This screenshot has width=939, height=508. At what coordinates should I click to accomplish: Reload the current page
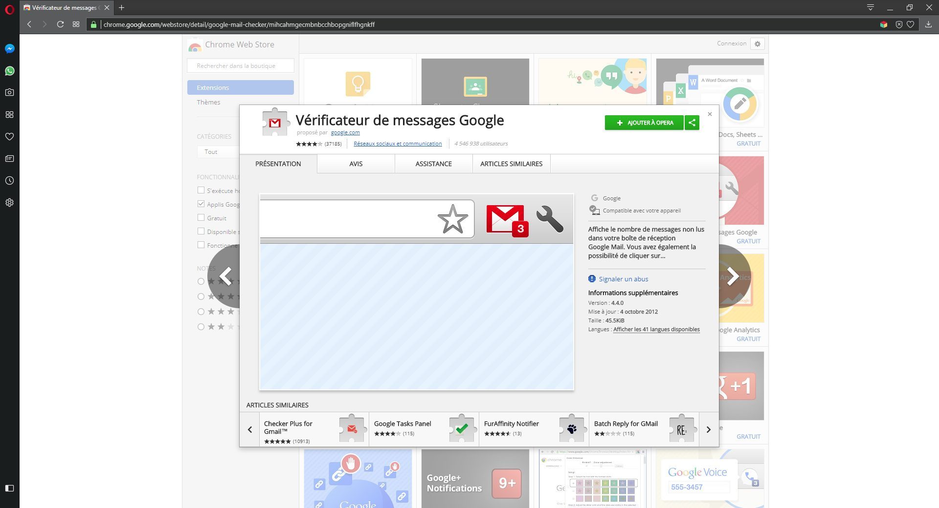tap(60, 24)
